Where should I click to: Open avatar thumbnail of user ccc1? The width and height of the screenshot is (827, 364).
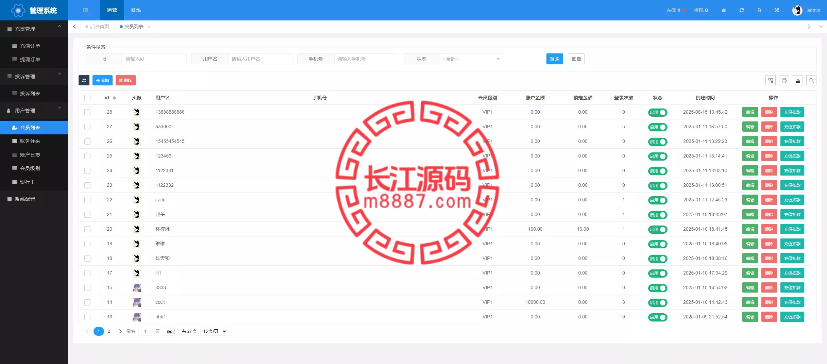(x=137, y=302)
